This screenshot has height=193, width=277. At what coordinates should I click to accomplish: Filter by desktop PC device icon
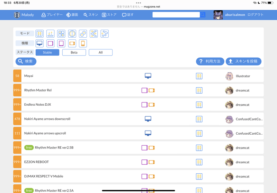(x=40, y=44)
